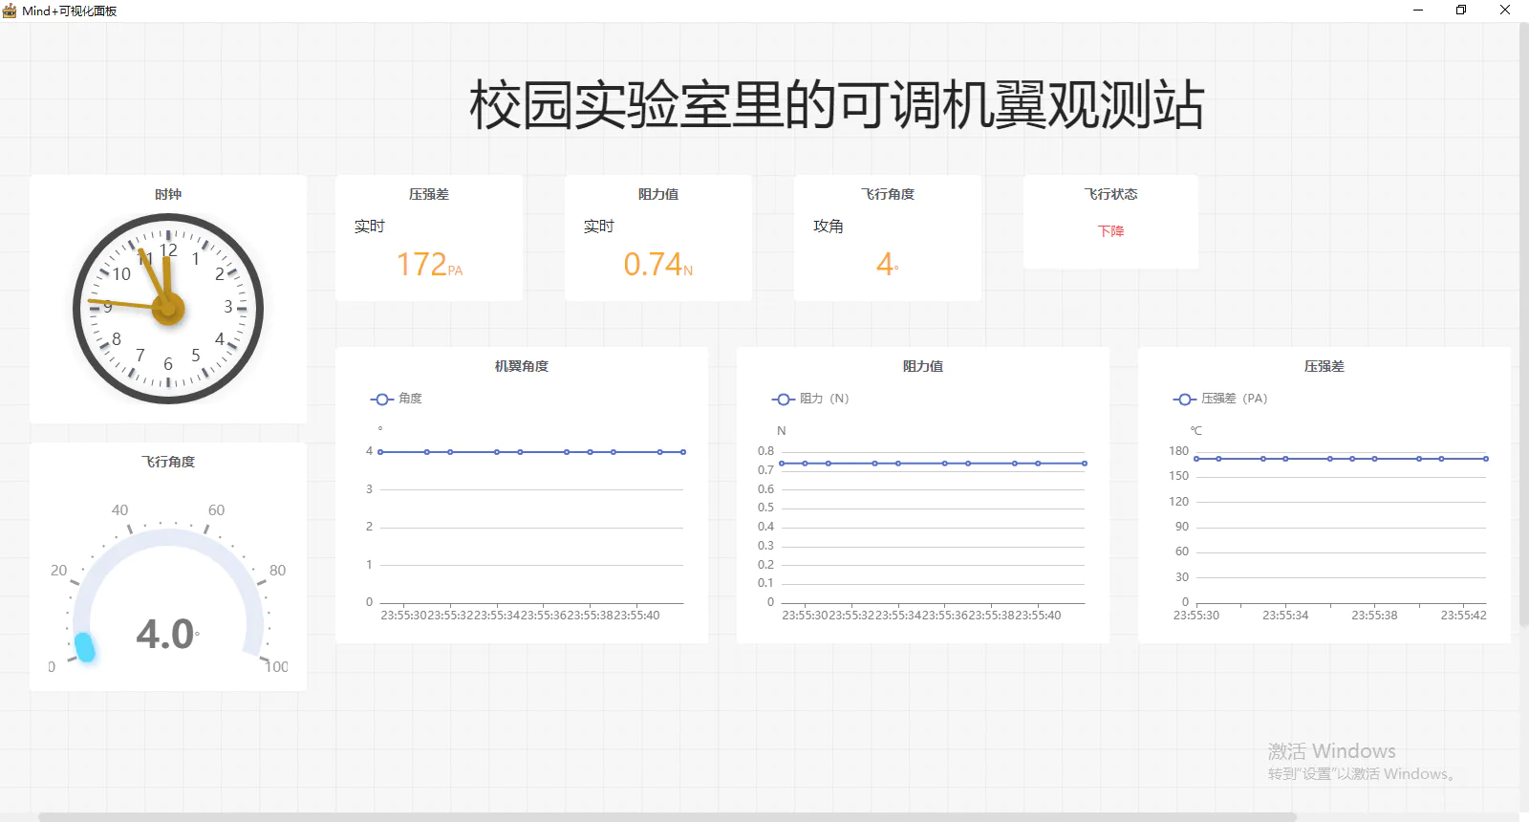This screenshot has height=822, width=1529.
Task: Click the 压强差 line chart title
Action: tap(1324, 366)
